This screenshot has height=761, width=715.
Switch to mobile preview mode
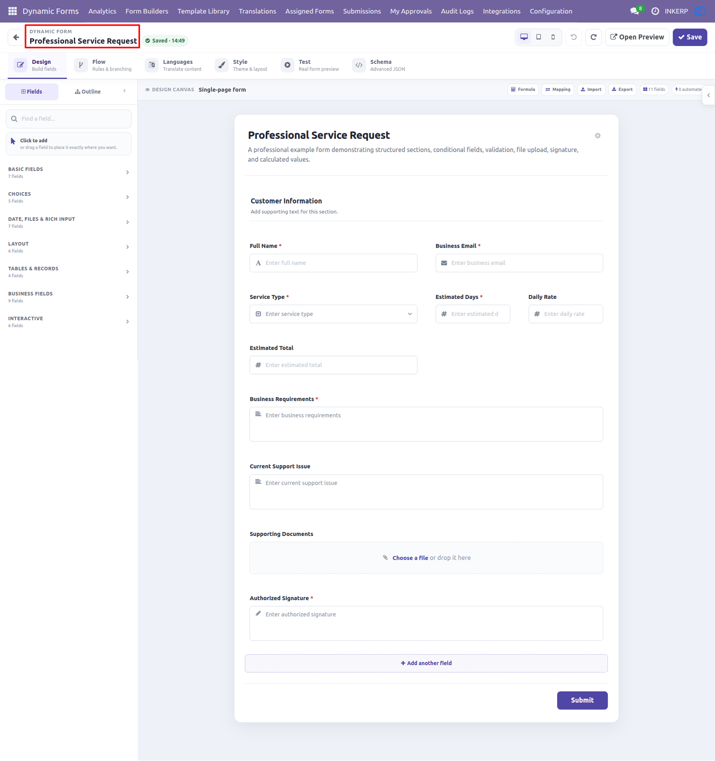tap(553, 37)
